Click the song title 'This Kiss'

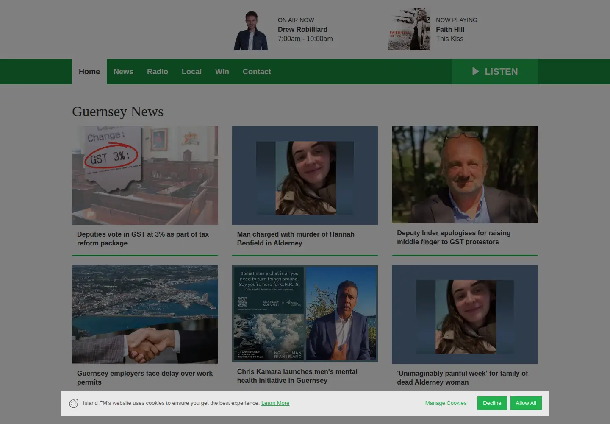click(449, 39)
